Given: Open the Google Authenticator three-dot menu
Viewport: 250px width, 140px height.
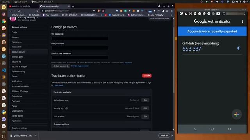Looking at the screenshot, I should pyautogui.click(x=242, y=21).
